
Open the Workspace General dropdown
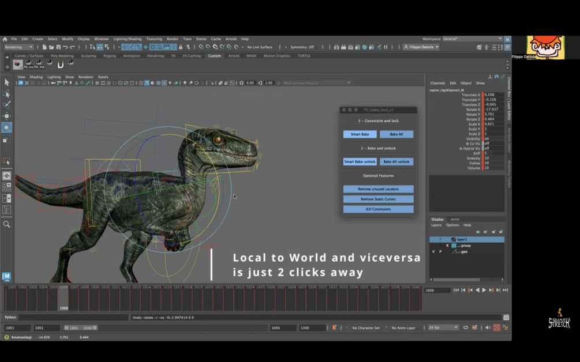coord(472,39)
